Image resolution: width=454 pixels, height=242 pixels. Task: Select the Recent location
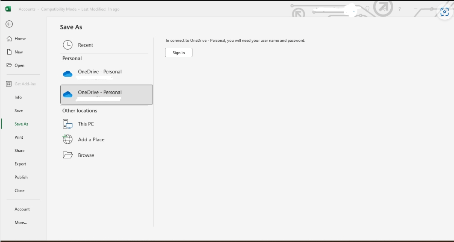click(104, 45)
